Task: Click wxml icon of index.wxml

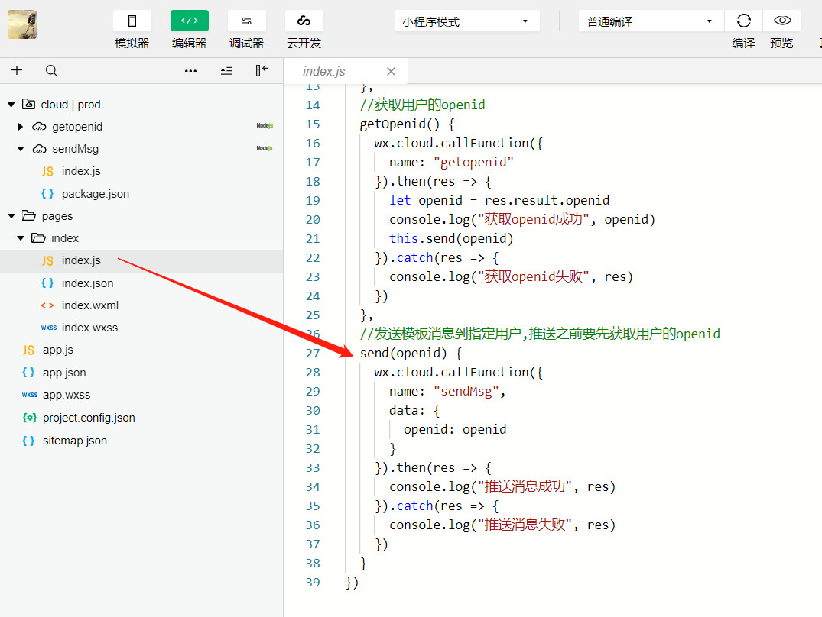Action: tap(47, 305)
